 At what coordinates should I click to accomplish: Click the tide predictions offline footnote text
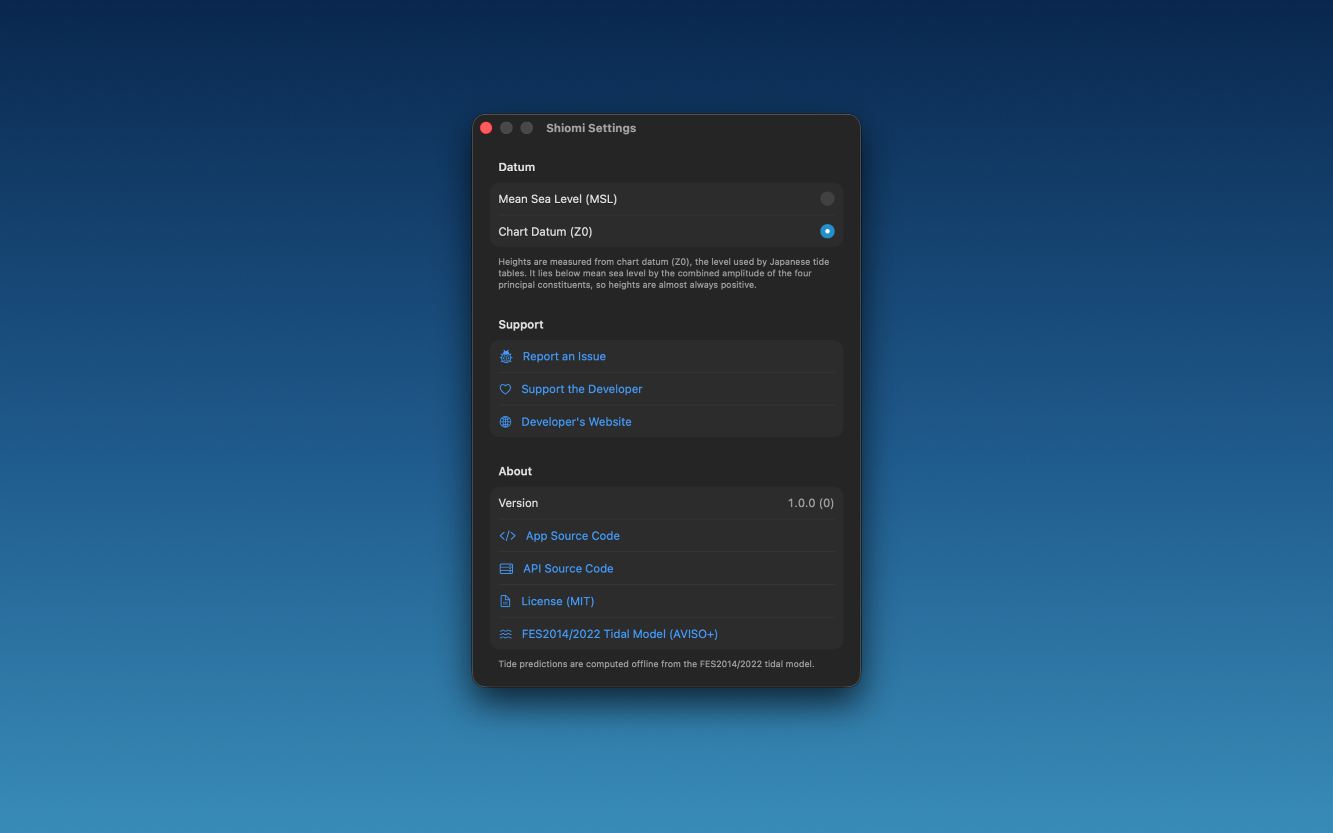656,664
